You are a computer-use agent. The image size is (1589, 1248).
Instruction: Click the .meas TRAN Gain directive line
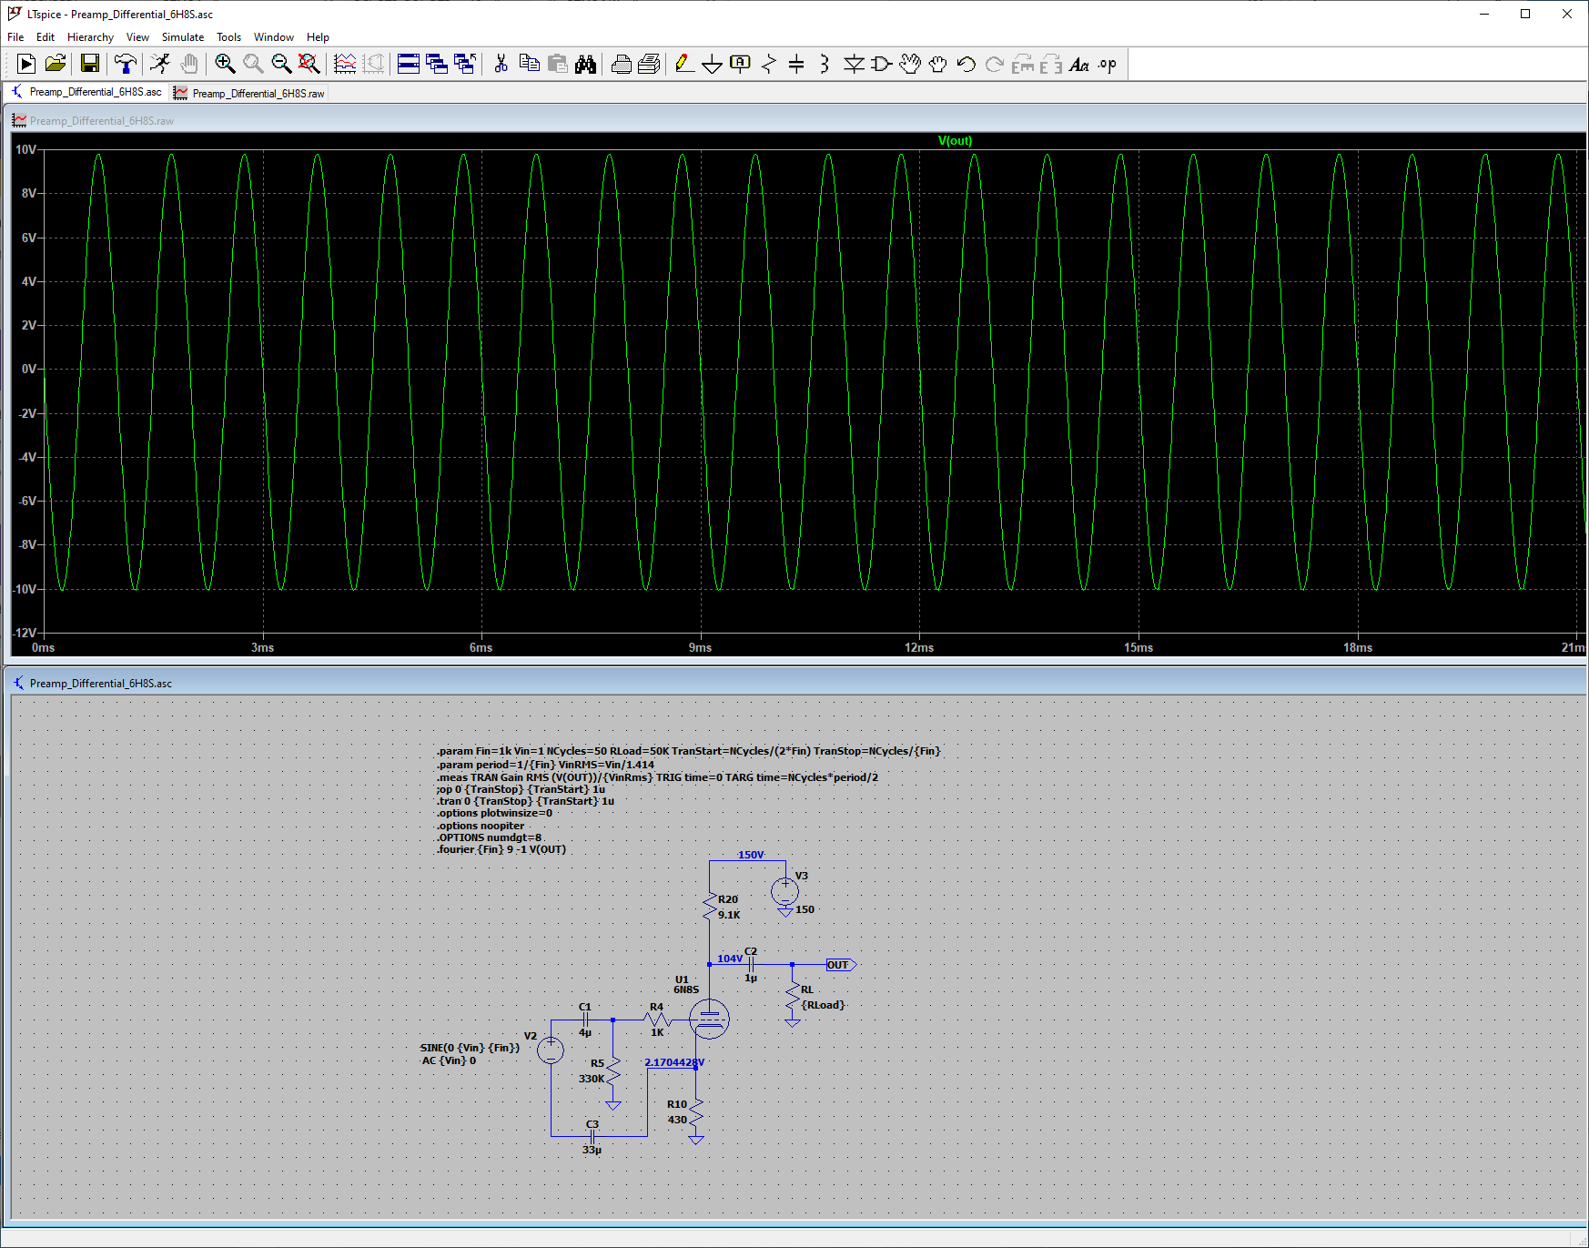pos(657,777)
